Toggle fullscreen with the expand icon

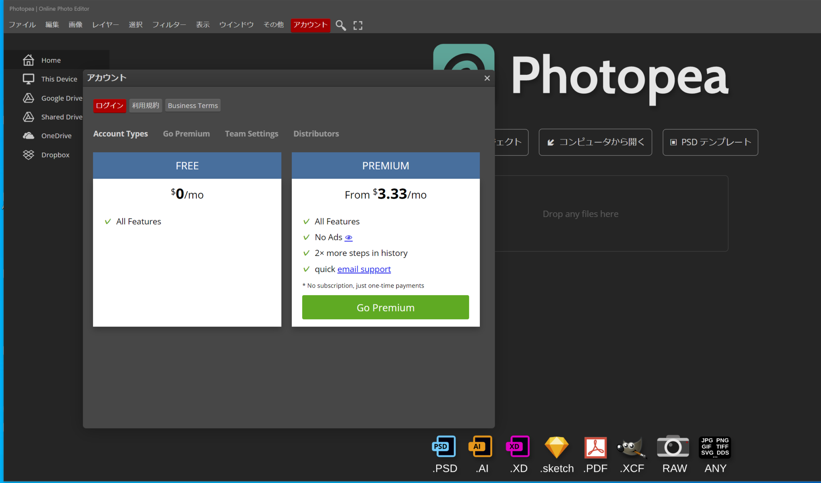pos(358,25)
